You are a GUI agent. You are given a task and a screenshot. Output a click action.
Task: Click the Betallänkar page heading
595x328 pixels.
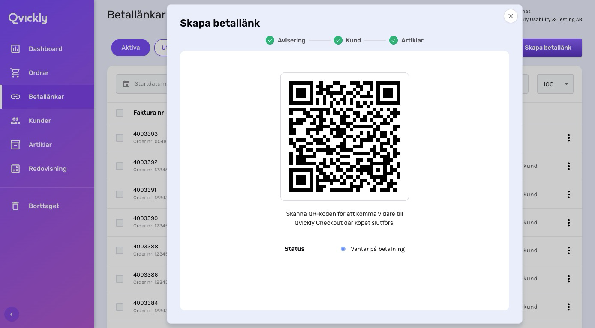click(x=136, y=15)
